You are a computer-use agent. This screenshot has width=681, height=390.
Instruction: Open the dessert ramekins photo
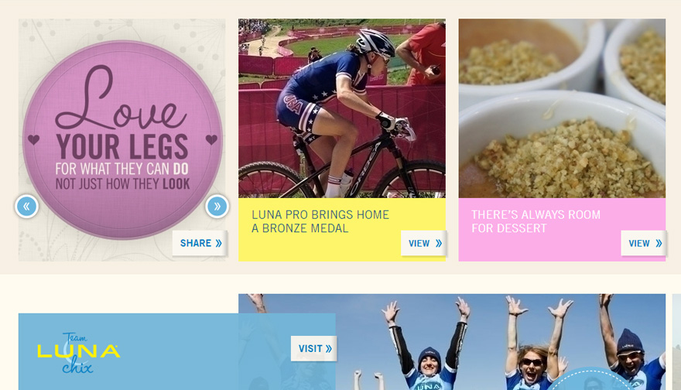pos(562,108)
